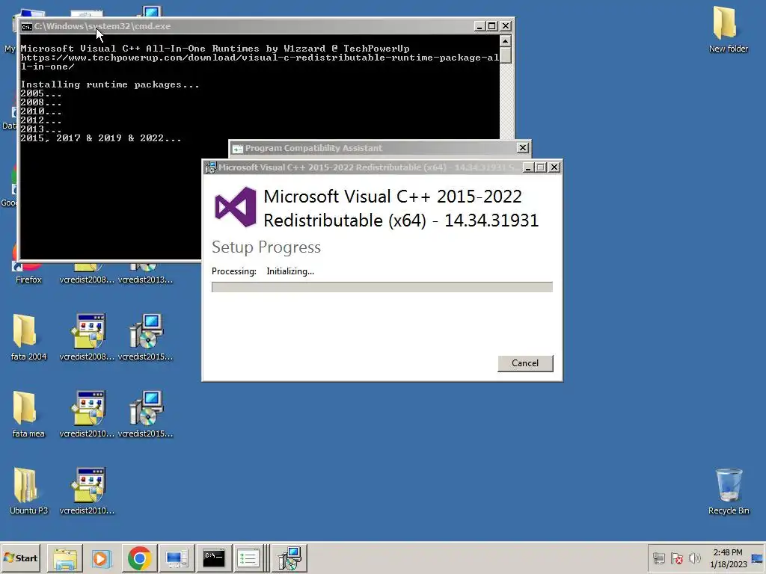Select vcredist2008 icon beside fata 2004 folder
Viewport: 766px width, 574px height.
click(x=87, y=337)
